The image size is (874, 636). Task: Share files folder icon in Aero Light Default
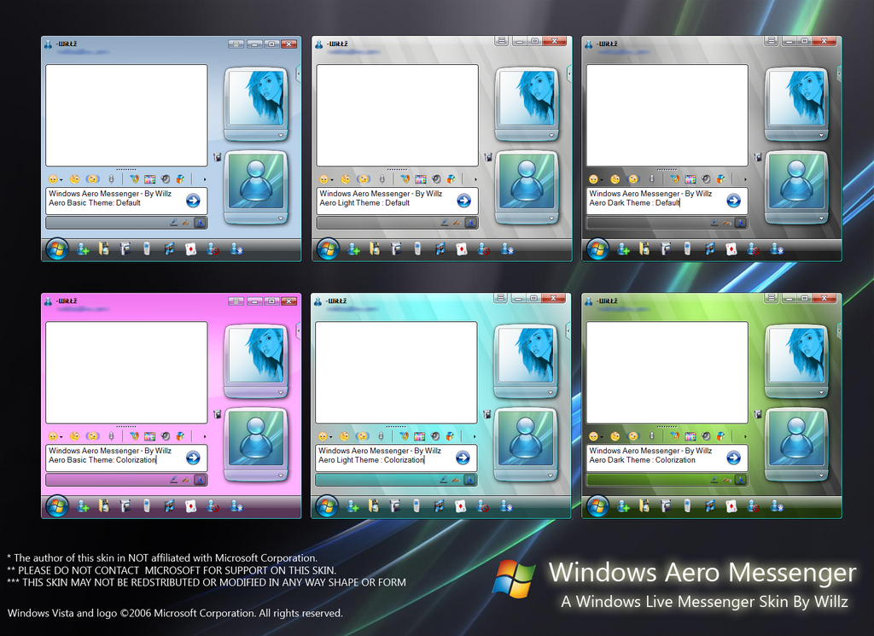pos(375,249)
